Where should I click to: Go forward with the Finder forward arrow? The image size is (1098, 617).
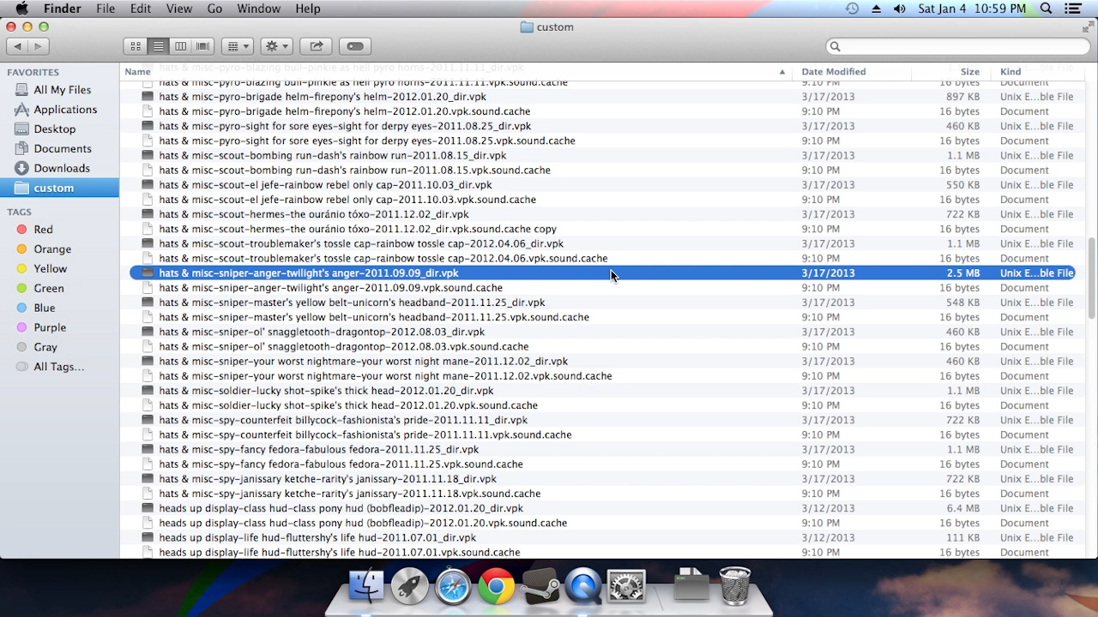(x=38, y=46)
